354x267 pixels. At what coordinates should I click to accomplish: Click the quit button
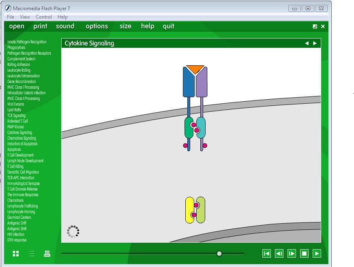[x=168, y=26]
